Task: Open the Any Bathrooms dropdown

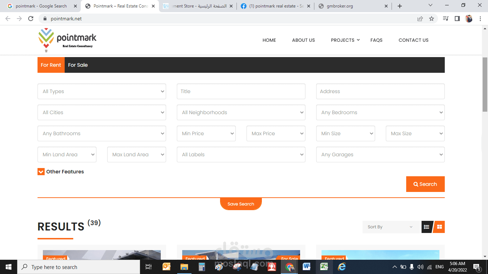Action: (x=102, y=133)
